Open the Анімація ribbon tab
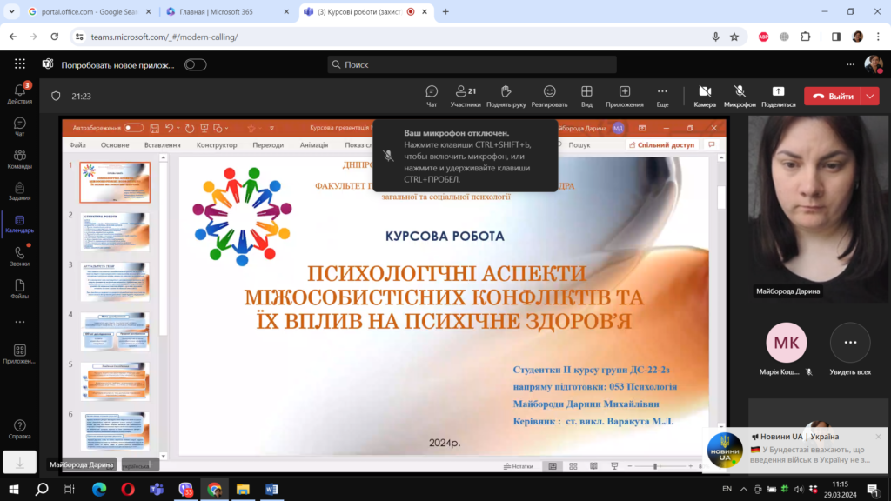The width and height of the screenshot is (891, 501). (x=313, y=145)
